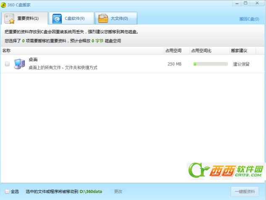Click the 桌面 computer icon in the list

(x=19, y=64)
